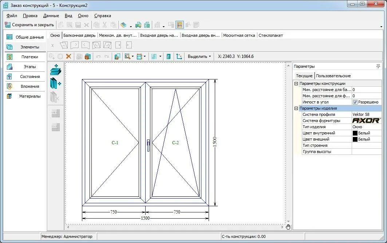Viewport: 387px width, 243px height.
Task: Open the hatched profile dropdown arrow
Action: pos(161,56)
